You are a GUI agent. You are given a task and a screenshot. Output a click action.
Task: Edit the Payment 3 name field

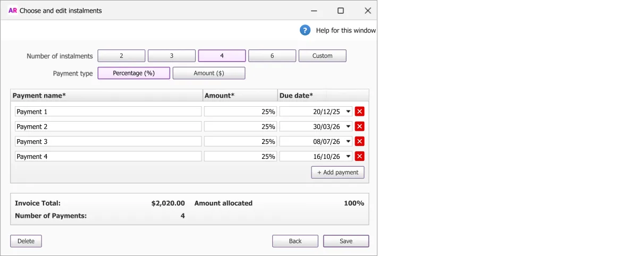(x=108, y=141)
